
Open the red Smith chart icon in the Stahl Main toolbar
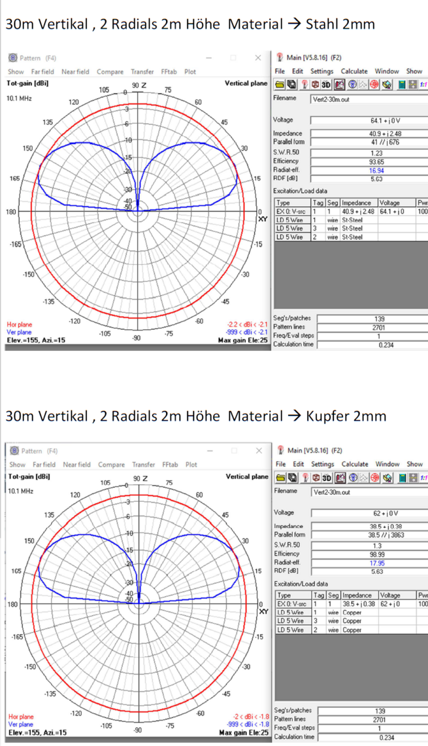(x=374, y=84)
